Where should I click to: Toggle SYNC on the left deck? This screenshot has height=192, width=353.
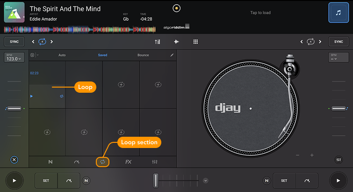(14, 42)
